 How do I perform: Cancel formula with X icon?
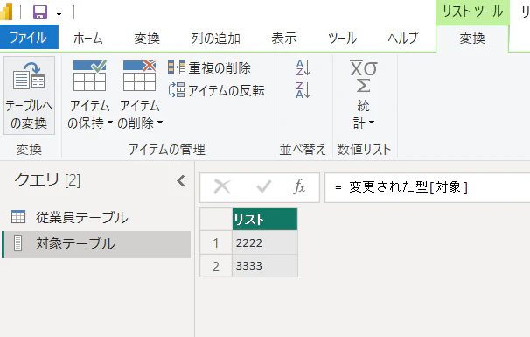tap(222, 186)
